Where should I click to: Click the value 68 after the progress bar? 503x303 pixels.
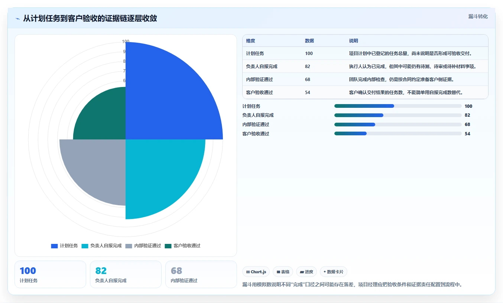(x=467, y=125)
